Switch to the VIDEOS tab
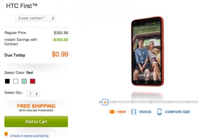Image resolution: width=201 pixels, height=139 pixels. [x=145, y=112]
